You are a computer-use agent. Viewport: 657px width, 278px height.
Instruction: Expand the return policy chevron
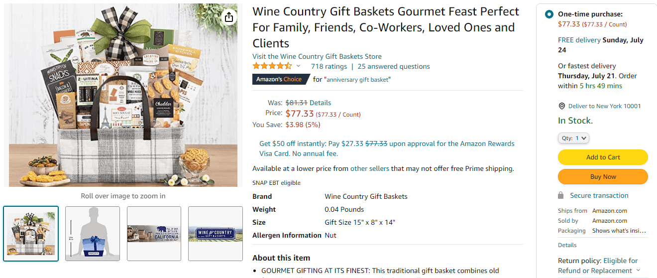click(639, 271)
